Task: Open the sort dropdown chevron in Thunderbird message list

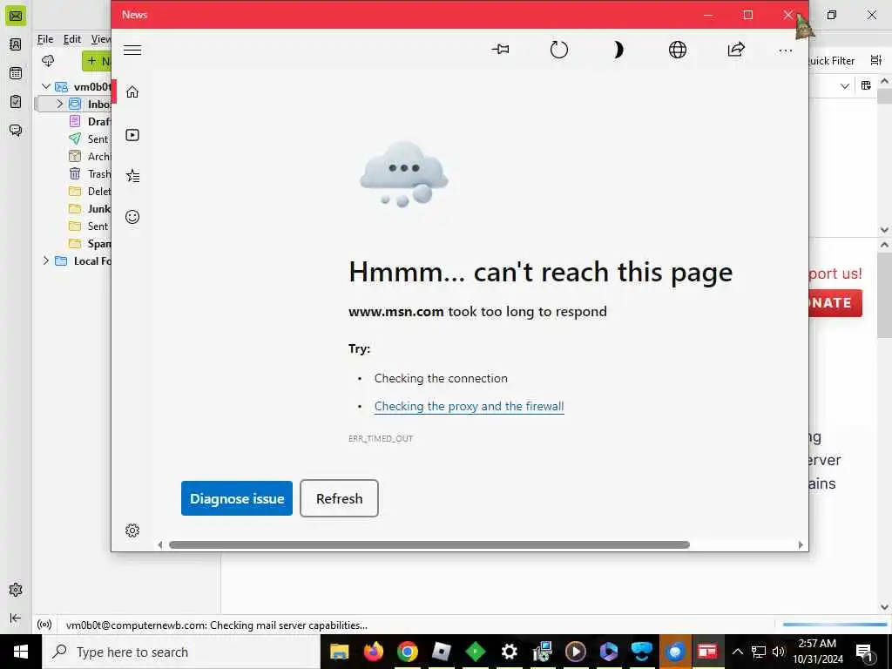Action: tap(845, 86)
